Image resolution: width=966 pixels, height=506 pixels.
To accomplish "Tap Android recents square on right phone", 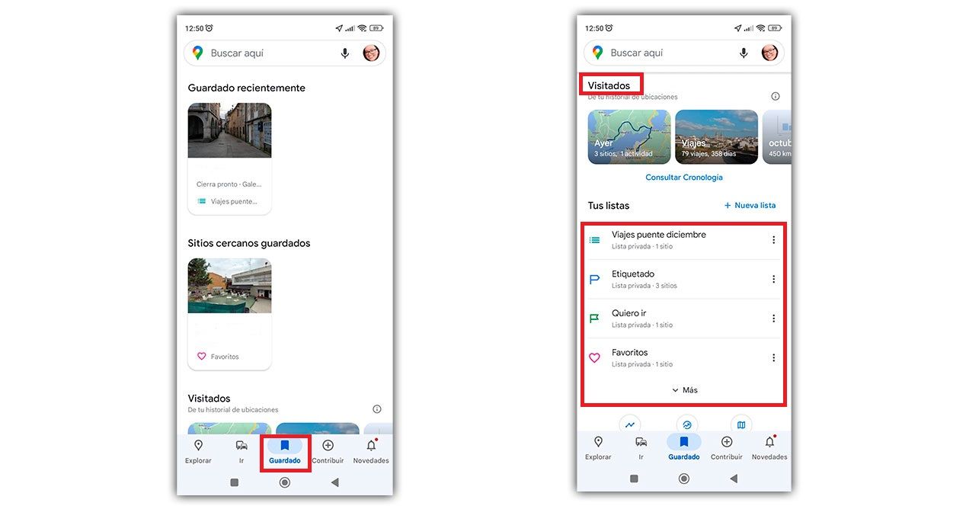I will click(634, 479).
